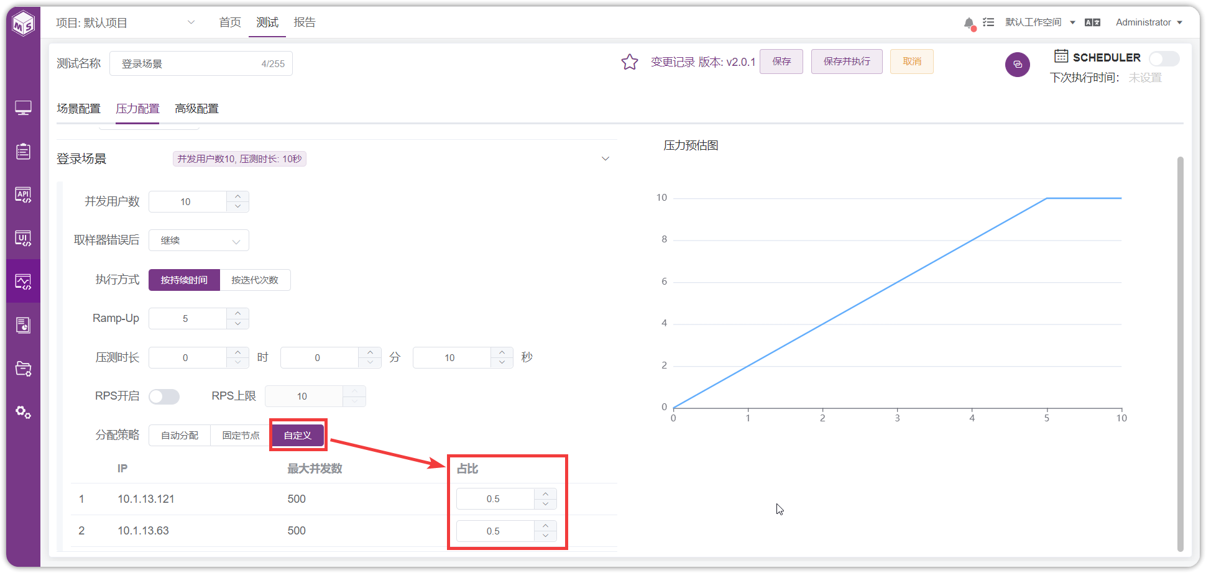
Task: Open the 默认工作空间 workspace dropdown
Action: pyautogui.click(x=1040, y=22)
